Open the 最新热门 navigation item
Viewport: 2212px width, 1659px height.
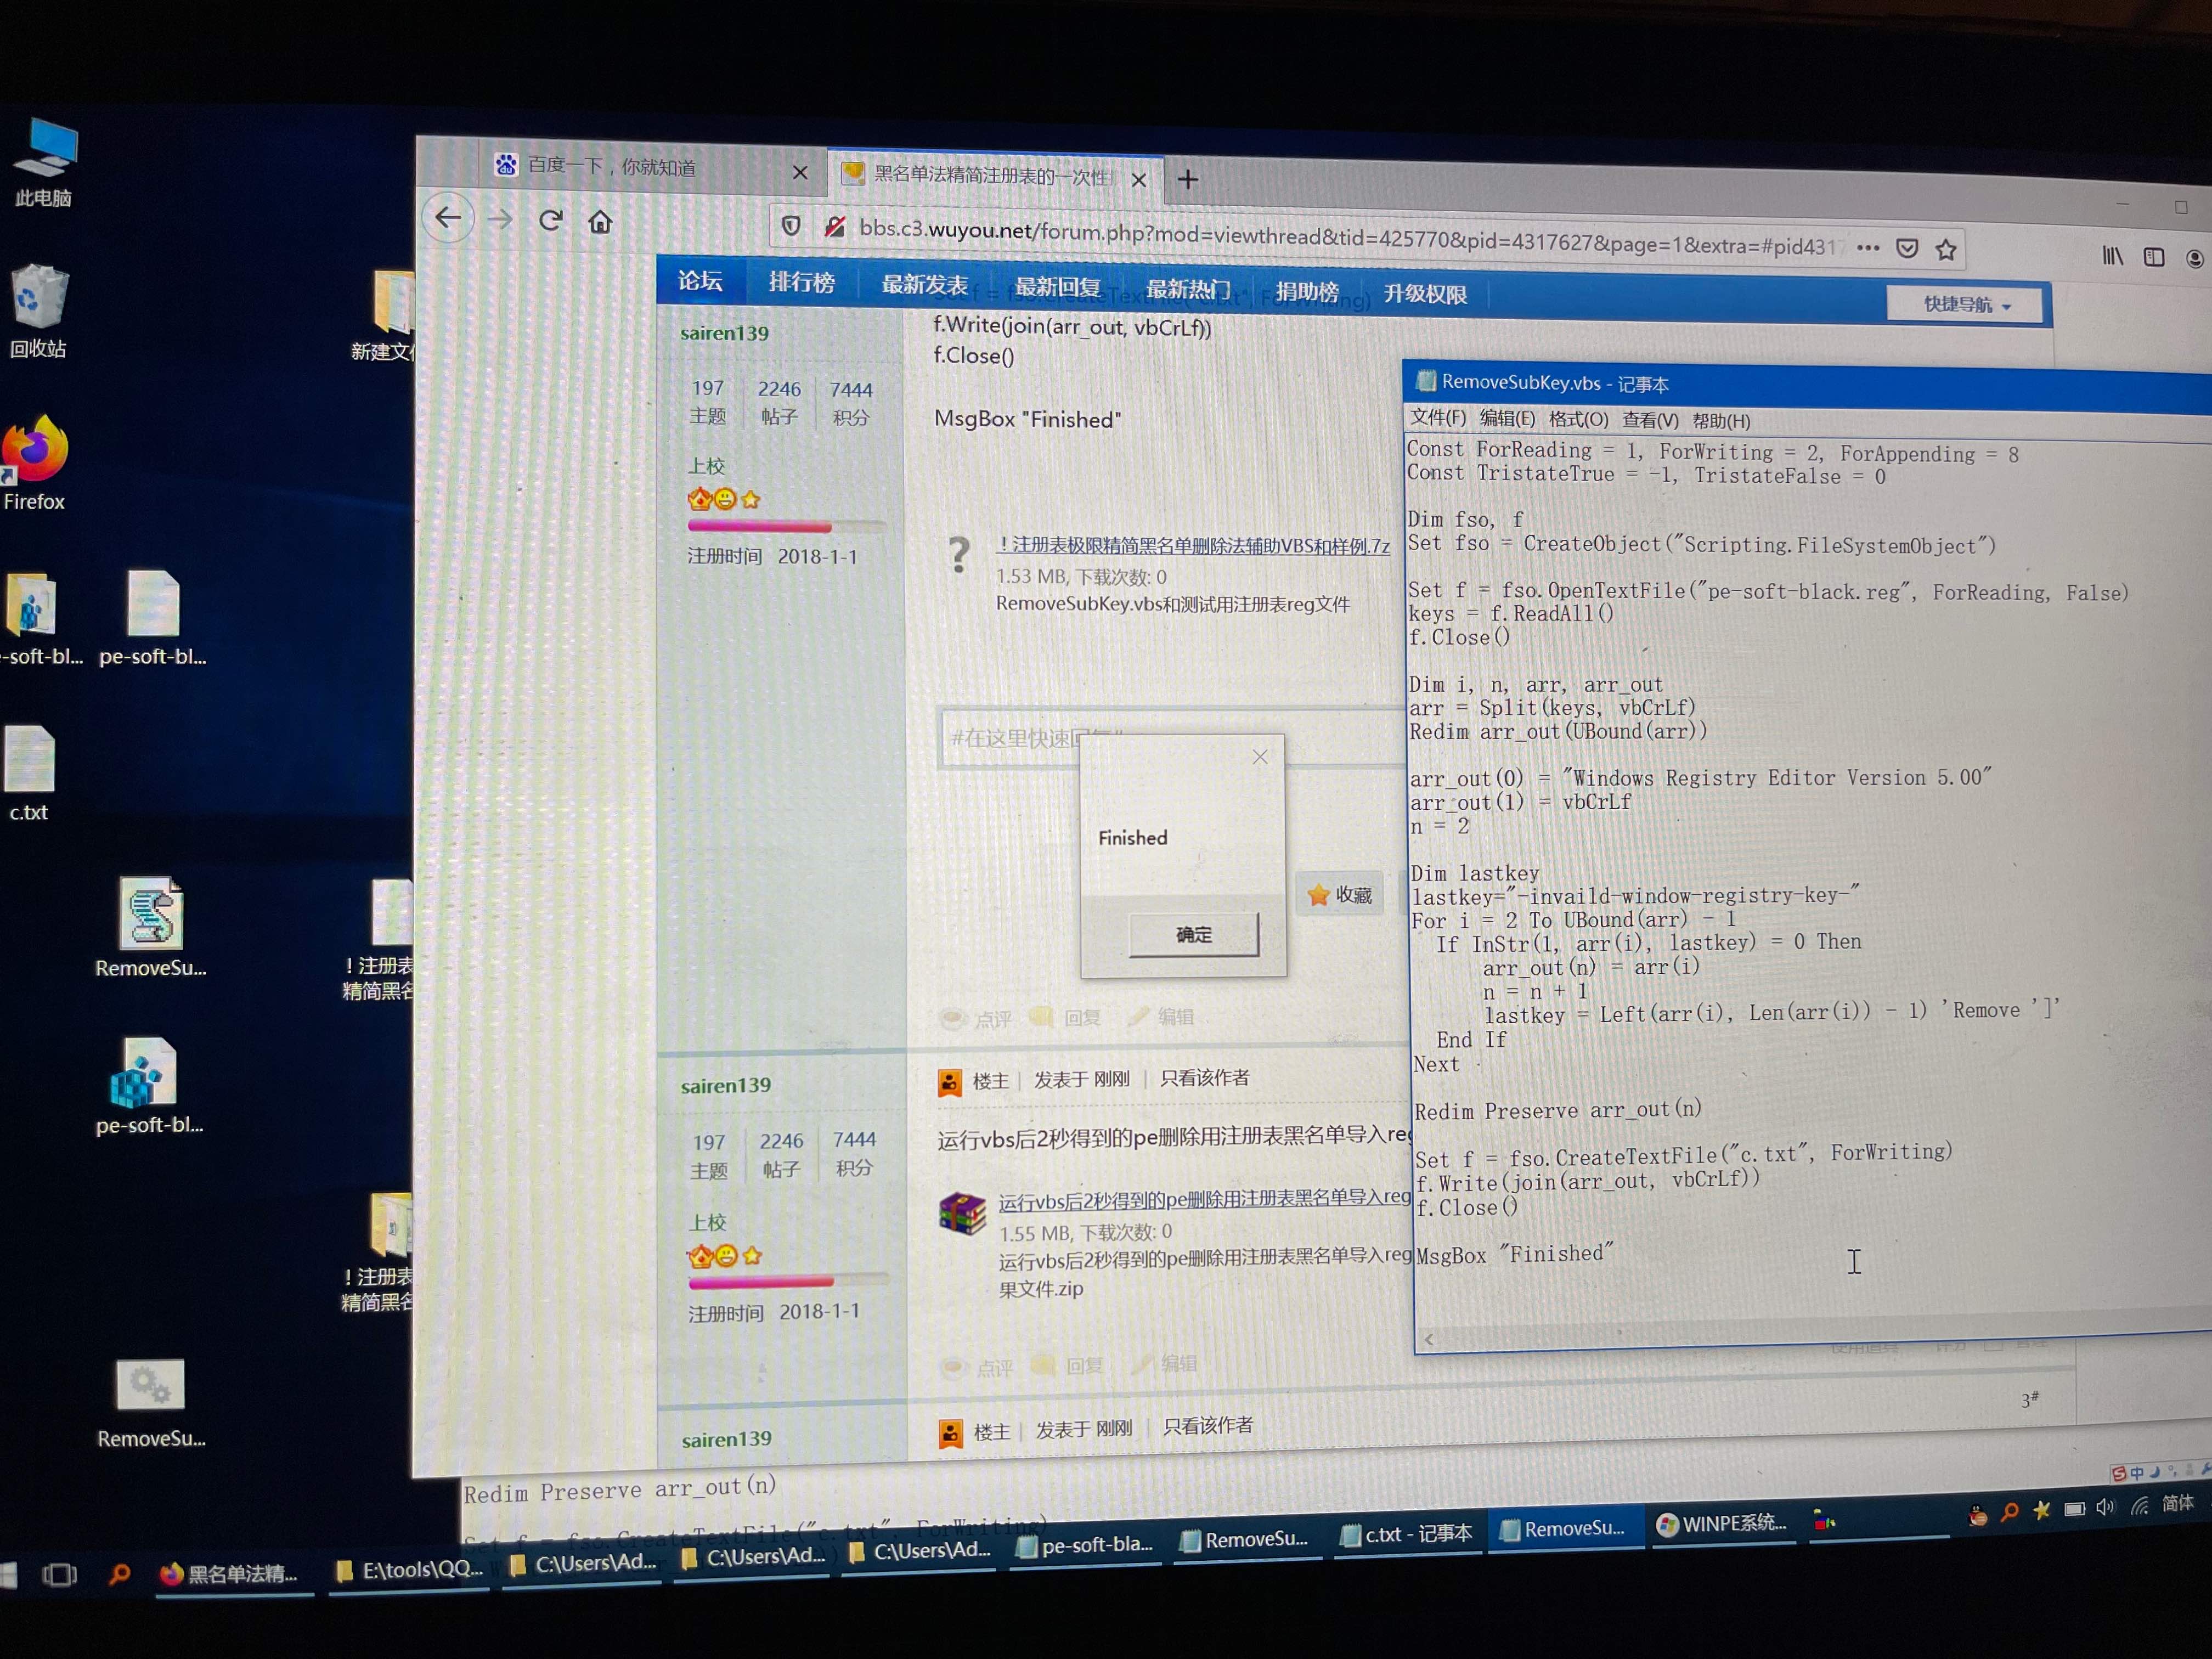[1188, 290]
